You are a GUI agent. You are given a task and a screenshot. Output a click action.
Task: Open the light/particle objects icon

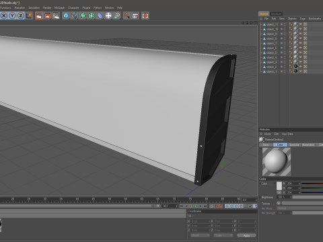pos(117,15)
